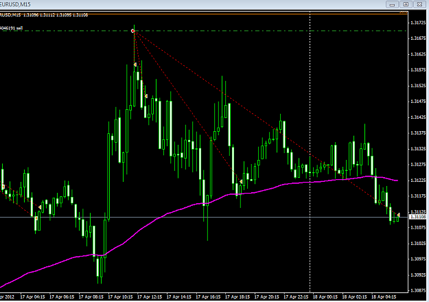Click the trade arrow at the latest candle
Image resolution: width=429 pixels, height=302 pixels.
[399, 215]
